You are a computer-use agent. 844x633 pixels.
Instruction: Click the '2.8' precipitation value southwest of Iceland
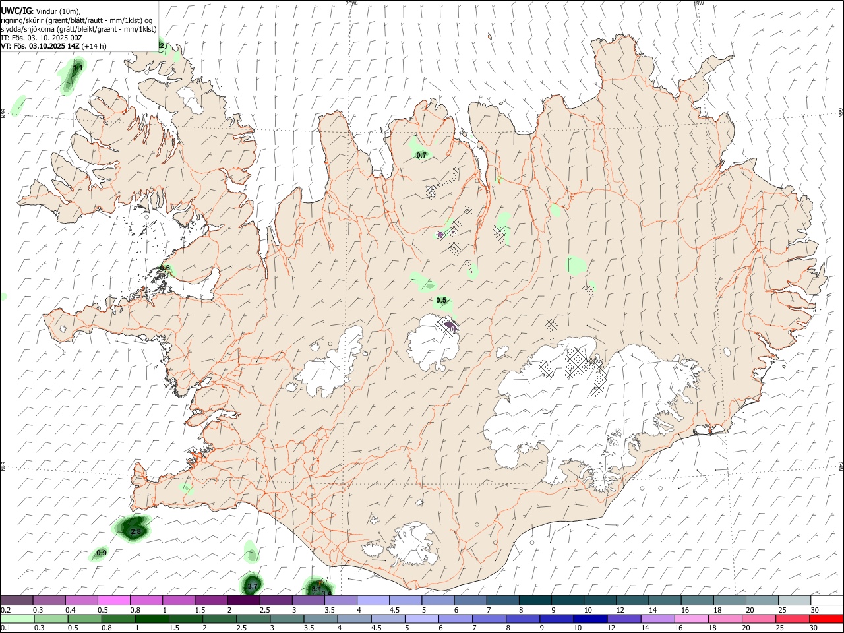(136, 531)
